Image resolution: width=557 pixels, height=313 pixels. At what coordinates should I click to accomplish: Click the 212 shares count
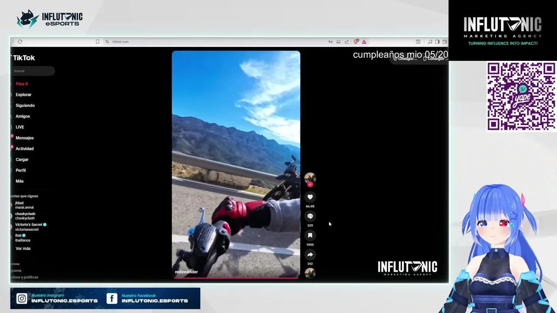click(x=310, y=263)
